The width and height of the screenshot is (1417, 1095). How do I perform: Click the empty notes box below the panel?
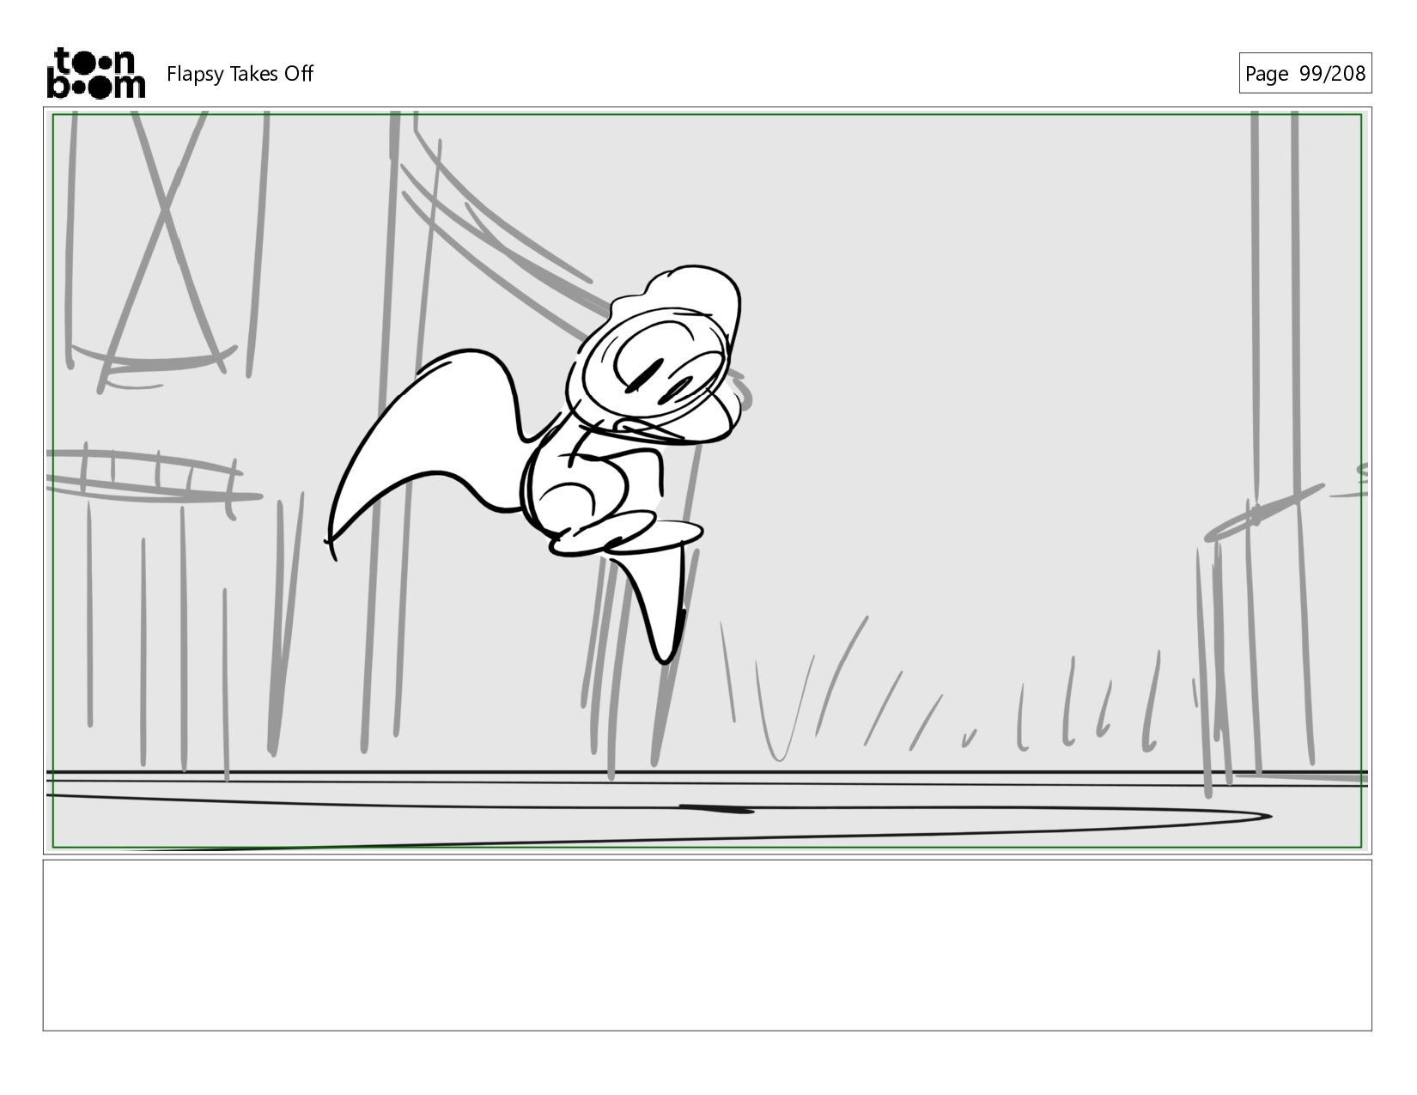(x=708, y=945)
